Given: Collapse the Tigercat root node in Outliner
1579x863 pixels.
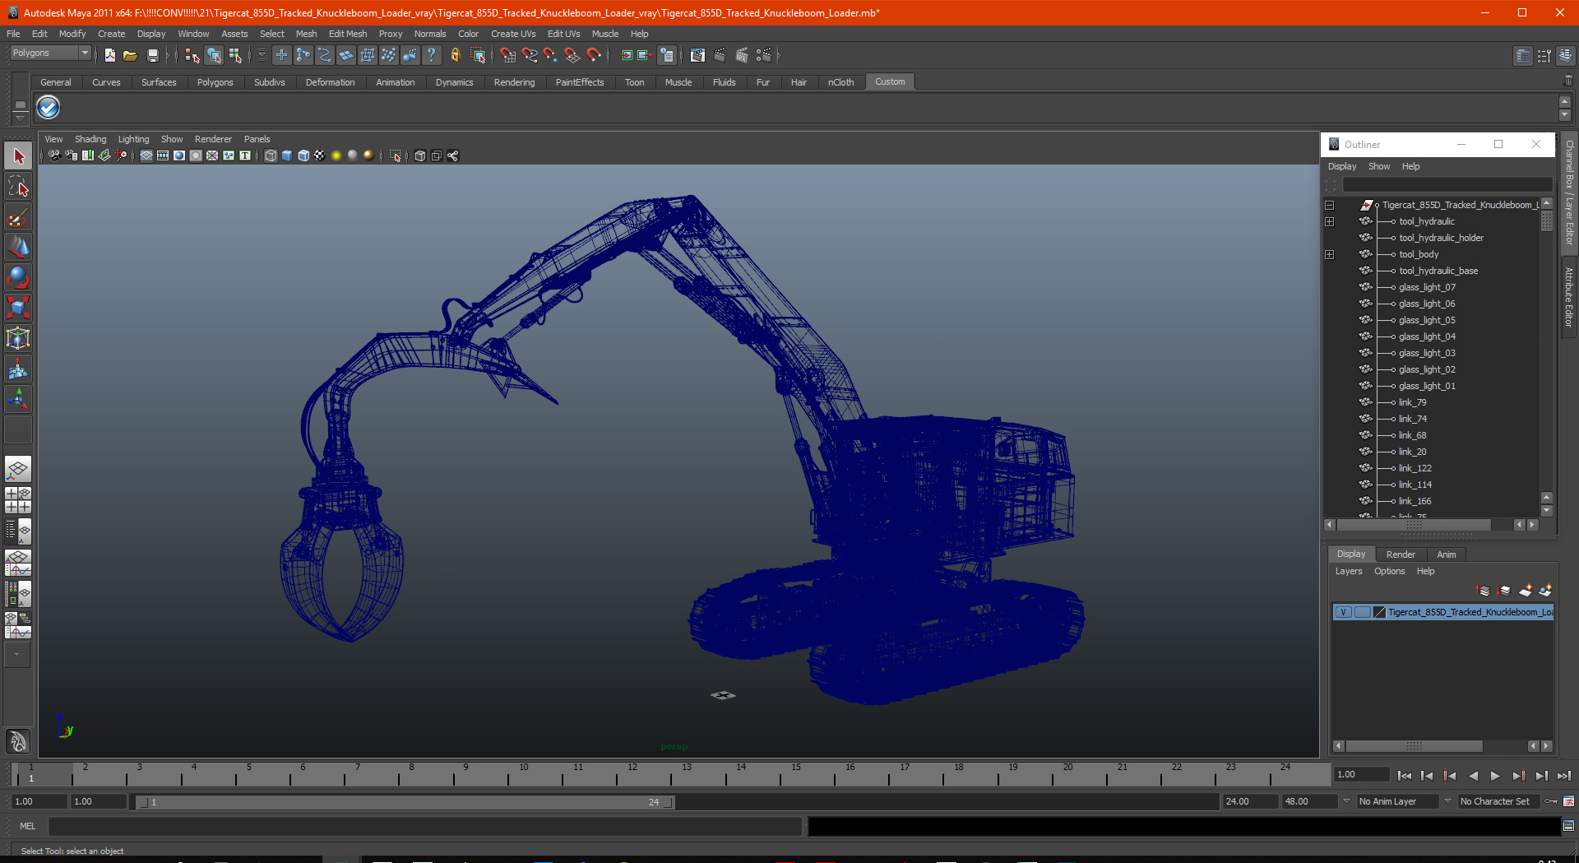Looking at the screenshot, I should coord(1329,205).
